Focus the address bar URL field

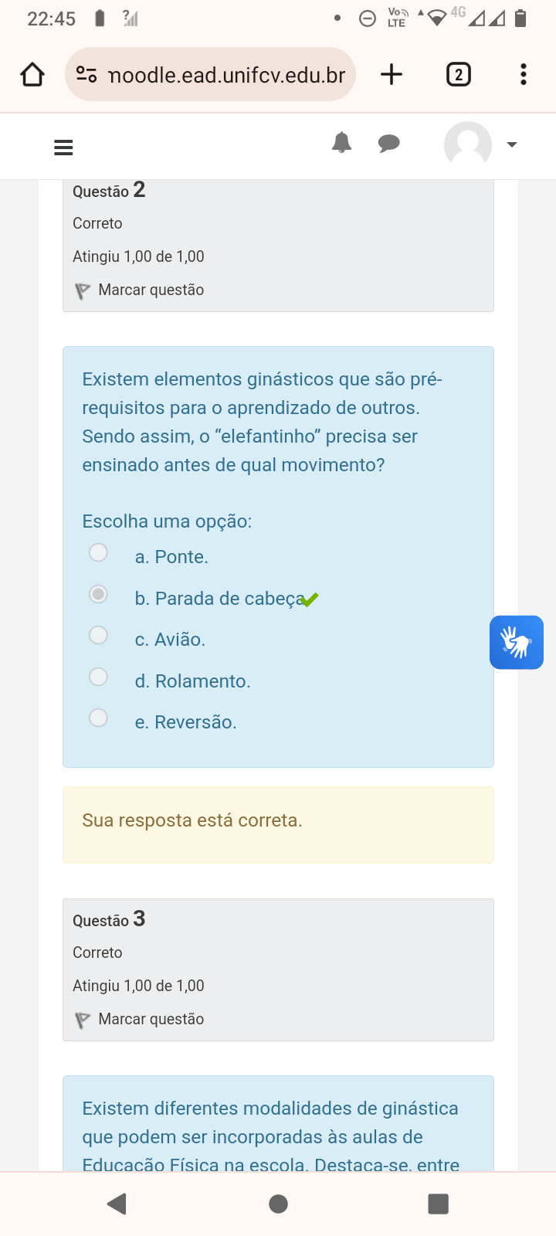227,75
